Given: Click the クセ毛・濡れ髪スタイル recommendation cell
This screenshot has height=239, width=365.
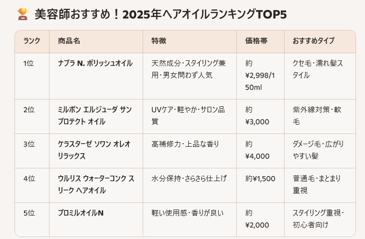Looking at the screenshot, I should tap(318, 69).
